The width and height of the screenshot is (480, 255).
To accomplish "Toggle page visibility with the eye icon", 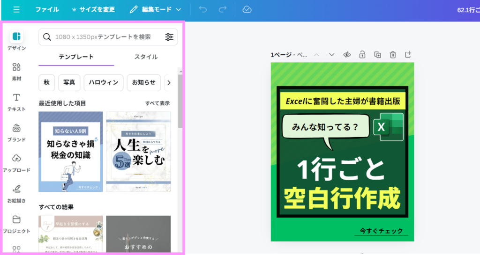I will pyautogui.click(x=347, y=55).
